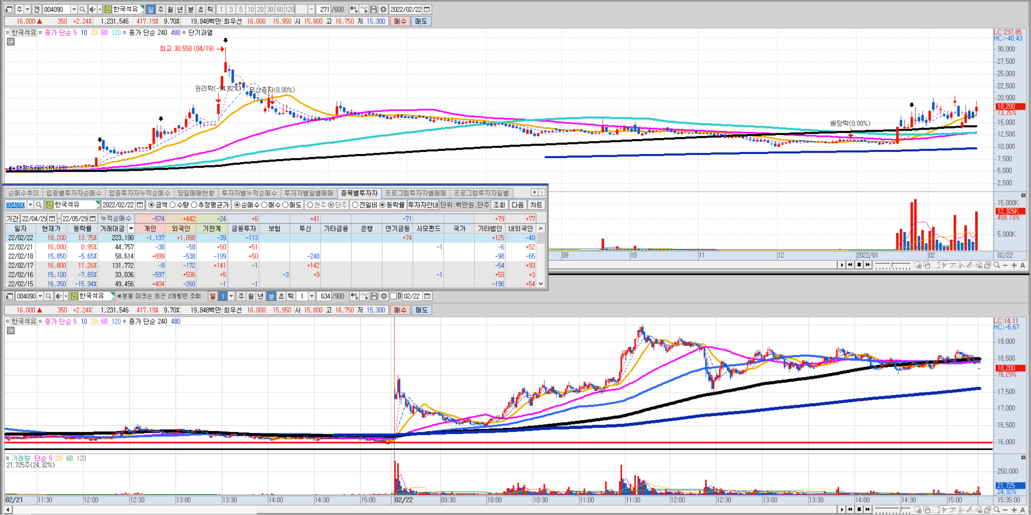Screen dimensions: 1031x515
Task: Save chart with the floppy disk icon in top toolbar
Action: click(x=374, y=9)
